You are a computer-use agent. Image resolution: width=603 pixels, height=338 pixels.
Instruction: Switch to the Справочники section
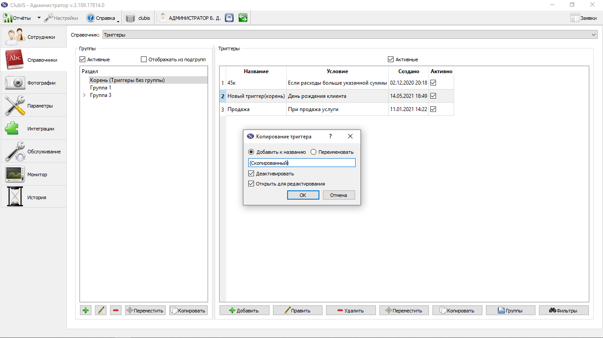pyautogui.click(x=34, y=60)
